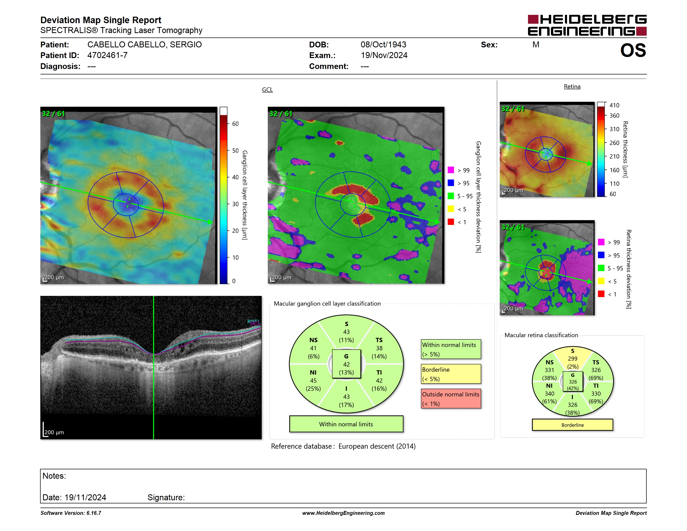Select the GCL deviation map image
The width and height of the screenshot is (687, 531).
pos(356,195)
